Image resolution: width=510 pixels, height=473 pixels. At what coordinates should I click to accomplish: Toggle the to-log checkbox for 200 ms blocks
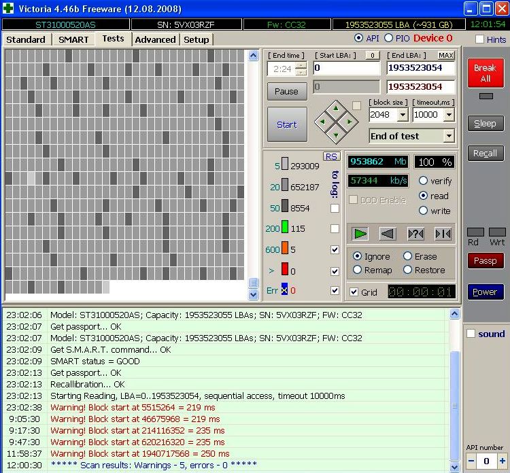335,228
